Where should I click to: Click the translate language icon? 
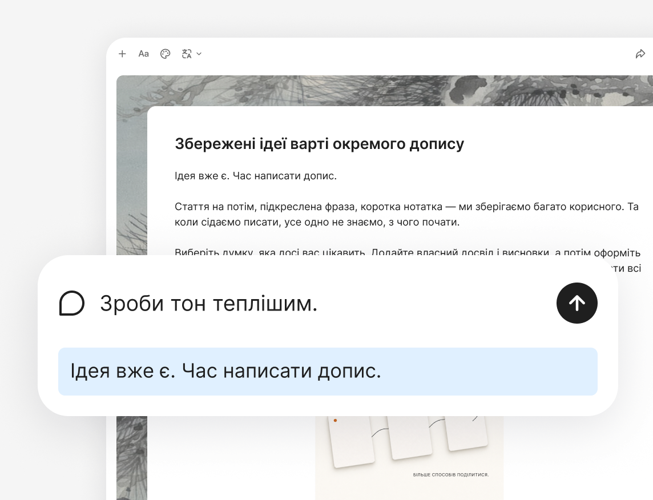pyautogui.click(x=187, y=54)
